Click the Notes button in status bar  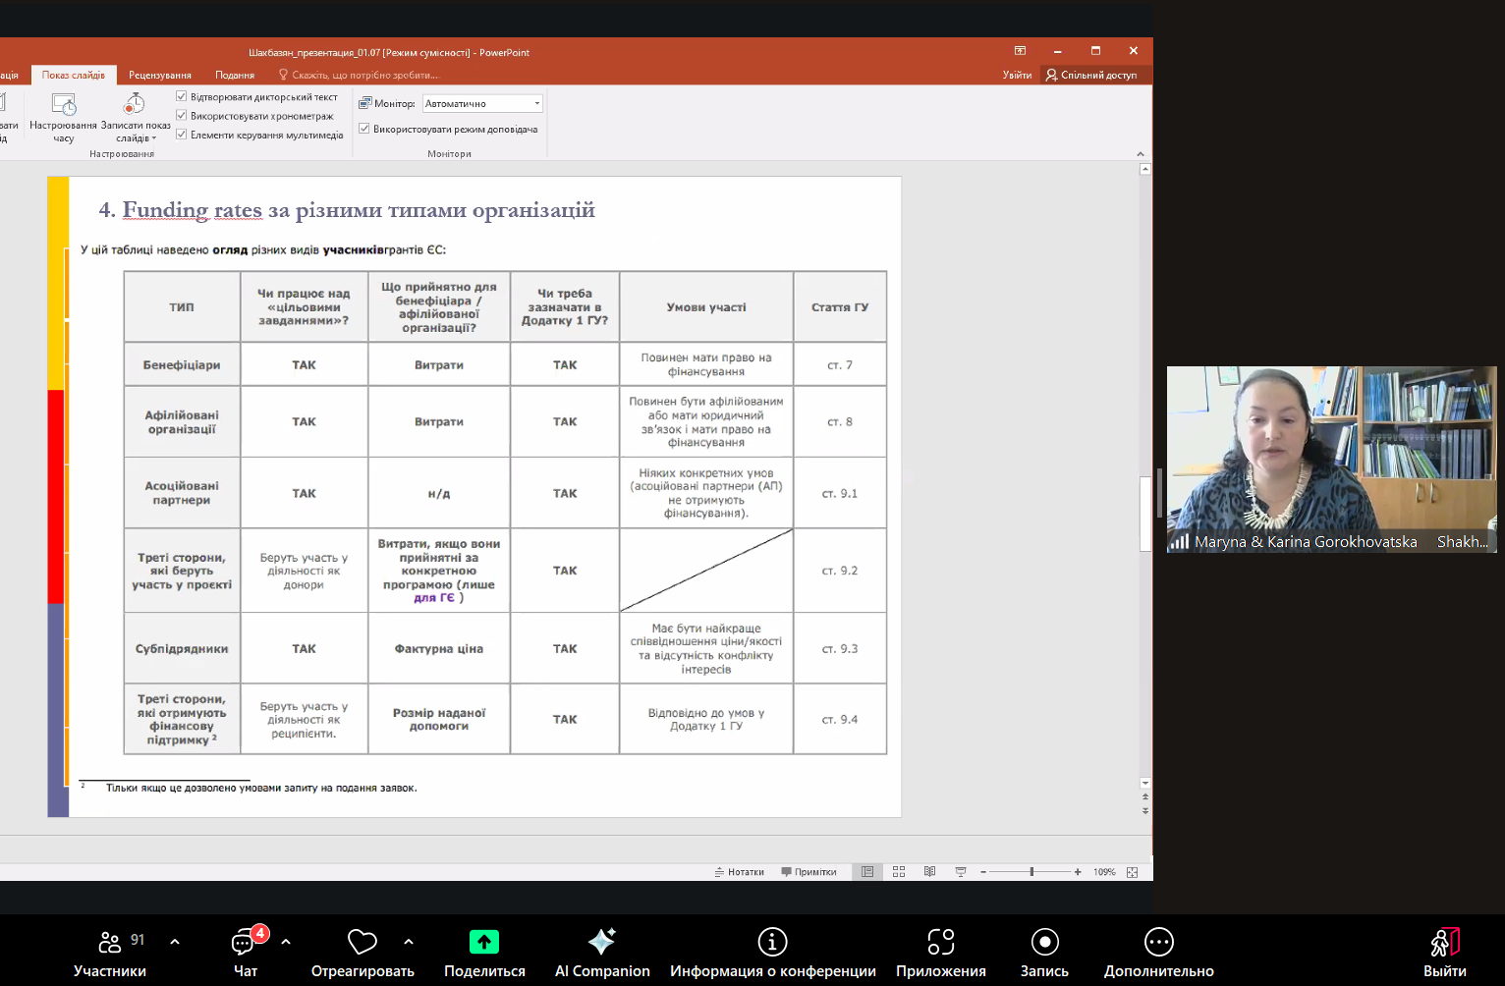pyautogui.click(x=740, y=872)
